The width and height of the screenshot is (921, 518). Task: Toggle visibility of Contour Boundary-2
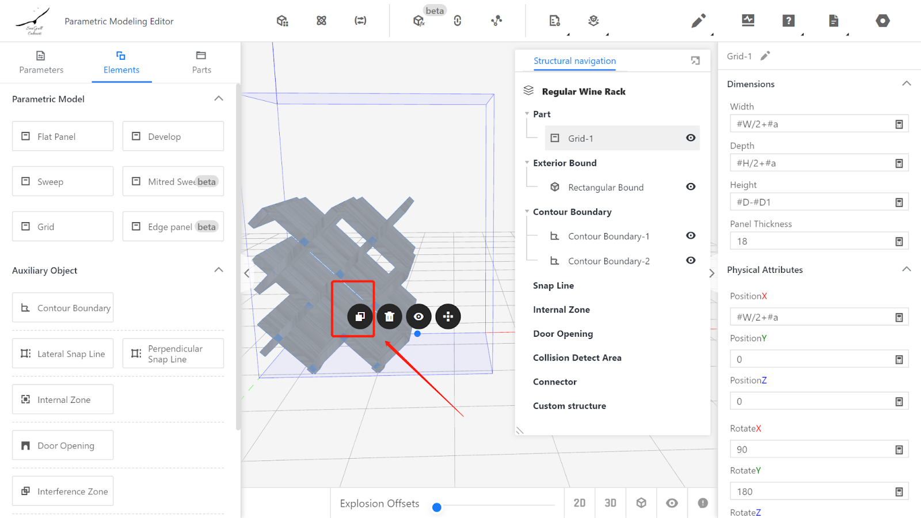click(x=691, y=261)
